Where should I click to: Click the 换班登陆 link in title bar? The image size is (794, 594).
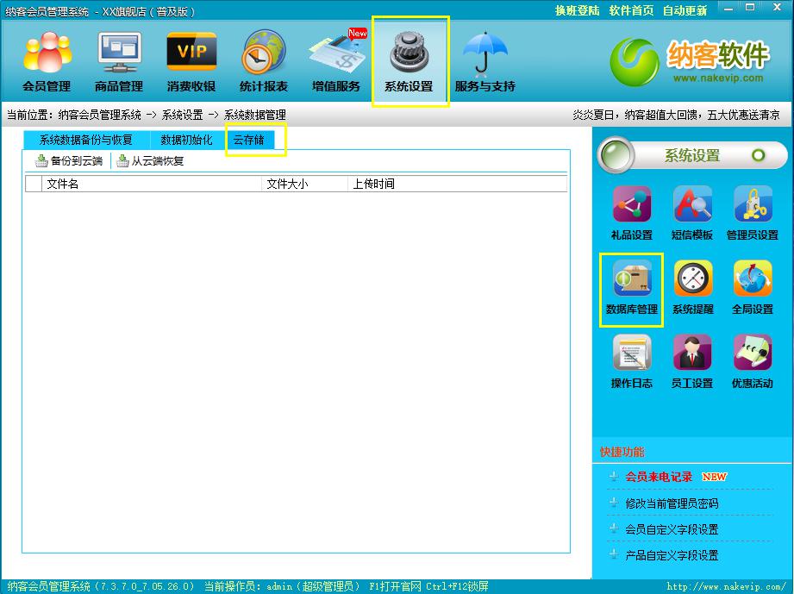[577, 11]
